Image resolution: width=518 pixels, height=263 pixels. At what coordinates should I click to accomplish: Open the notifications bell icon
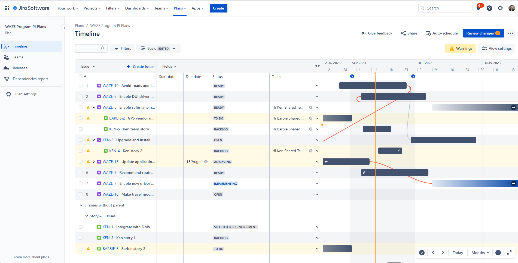479,8
